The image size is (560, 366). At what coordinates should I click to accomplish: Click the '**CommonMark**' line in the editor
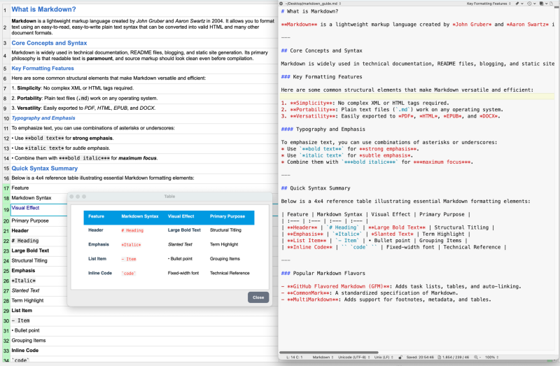tap(370, 293)
